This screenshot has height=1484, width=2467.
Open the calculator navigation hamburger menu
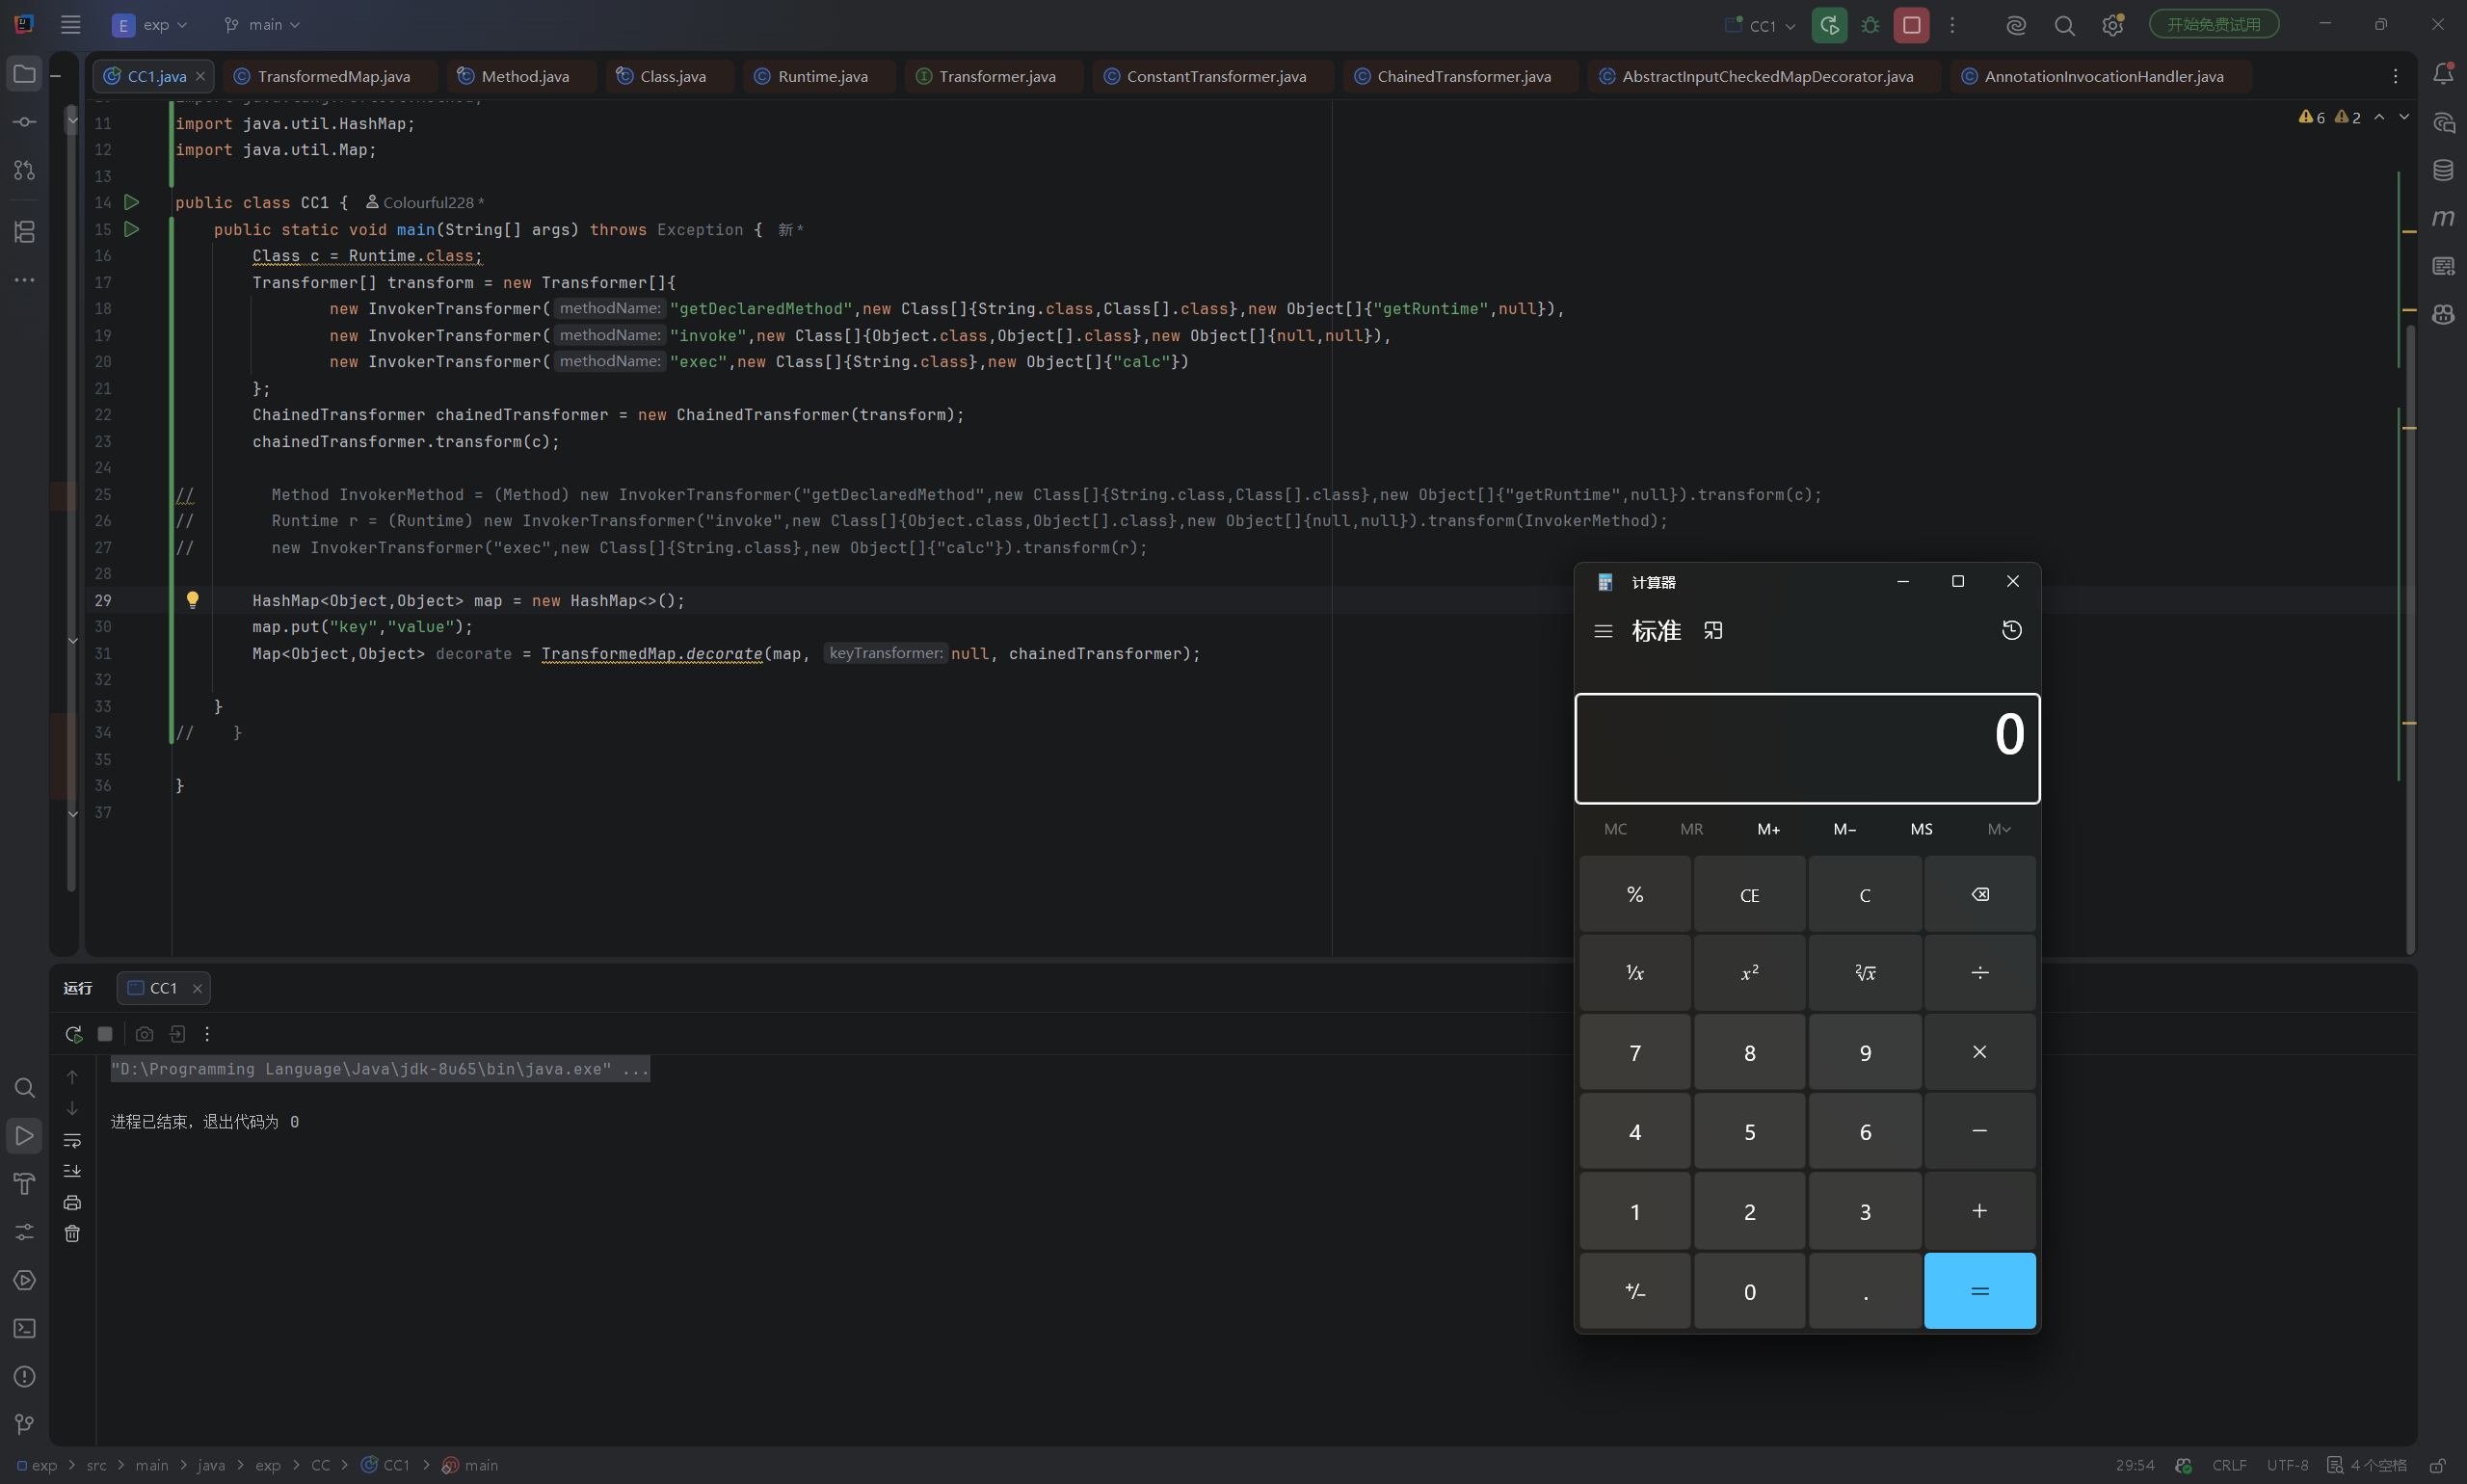[1603, 631]
